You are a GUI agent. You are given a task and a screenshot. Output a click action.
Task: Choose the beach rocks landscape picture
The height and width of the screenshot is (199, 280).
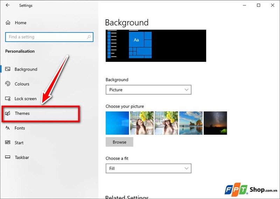(191, 123)
